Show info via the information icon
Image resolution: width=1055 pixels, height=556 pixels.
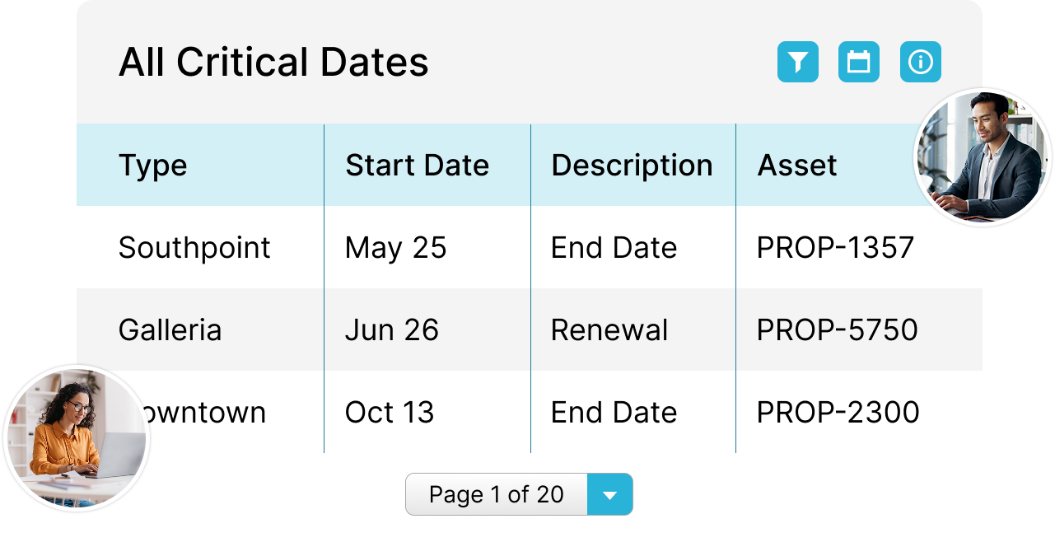tap(920, 62)
